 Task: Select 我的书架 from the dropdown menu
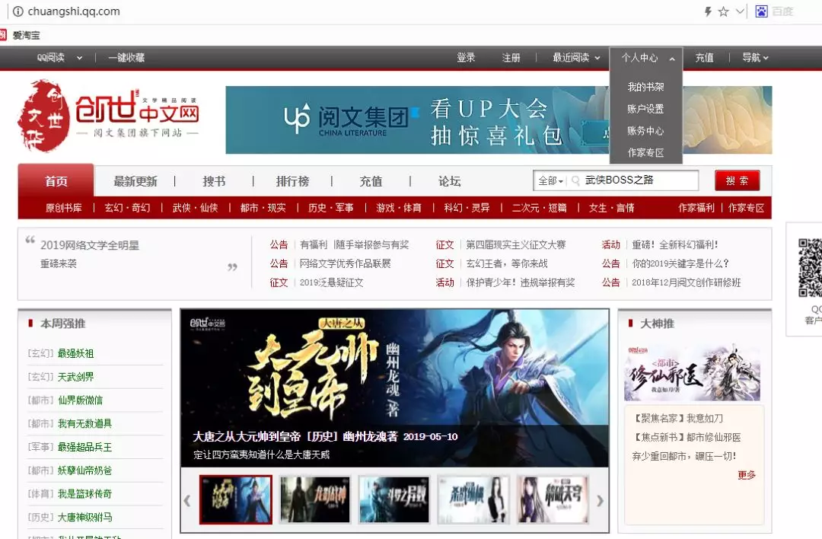pyautogui.click(x=645, y=87)
